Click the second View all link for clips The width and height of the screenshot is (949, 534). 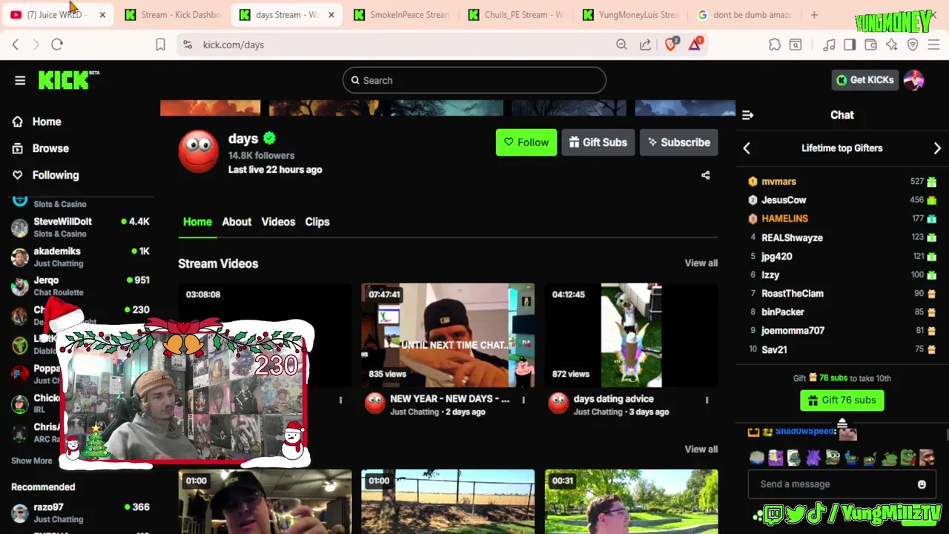click(701, 449)
